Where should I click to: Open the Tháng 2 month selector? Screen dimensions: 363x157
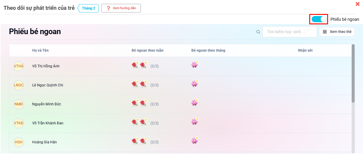(89, 8)
